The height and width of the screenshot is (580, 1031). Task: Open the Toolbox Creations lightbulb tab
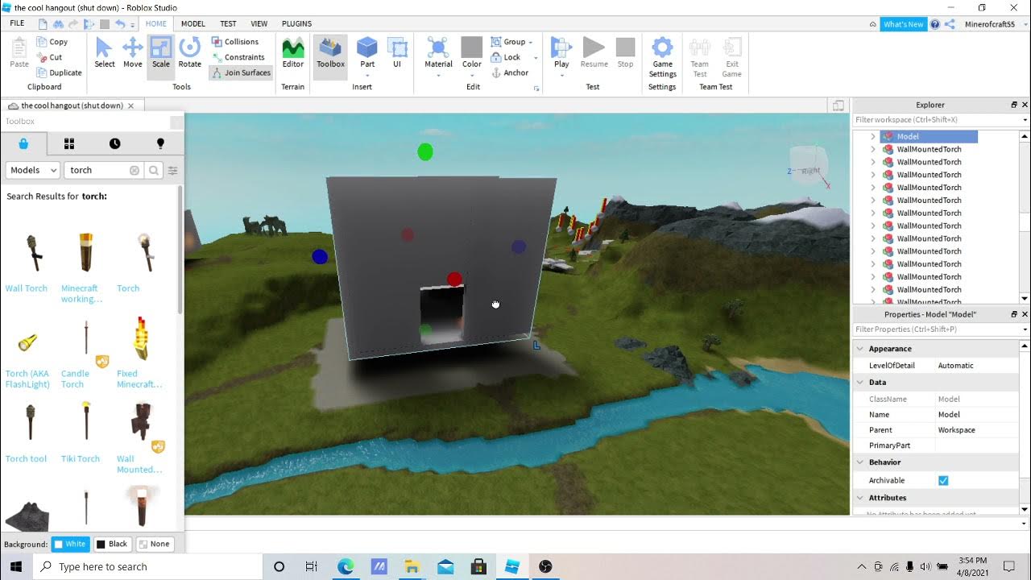160,143
